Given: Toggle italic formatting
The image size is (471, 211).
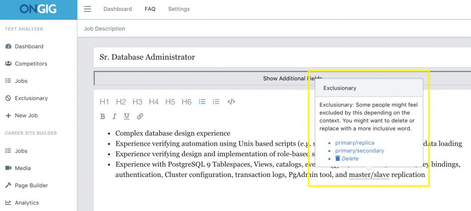Looking at the screenshot, I should [114, 116].
